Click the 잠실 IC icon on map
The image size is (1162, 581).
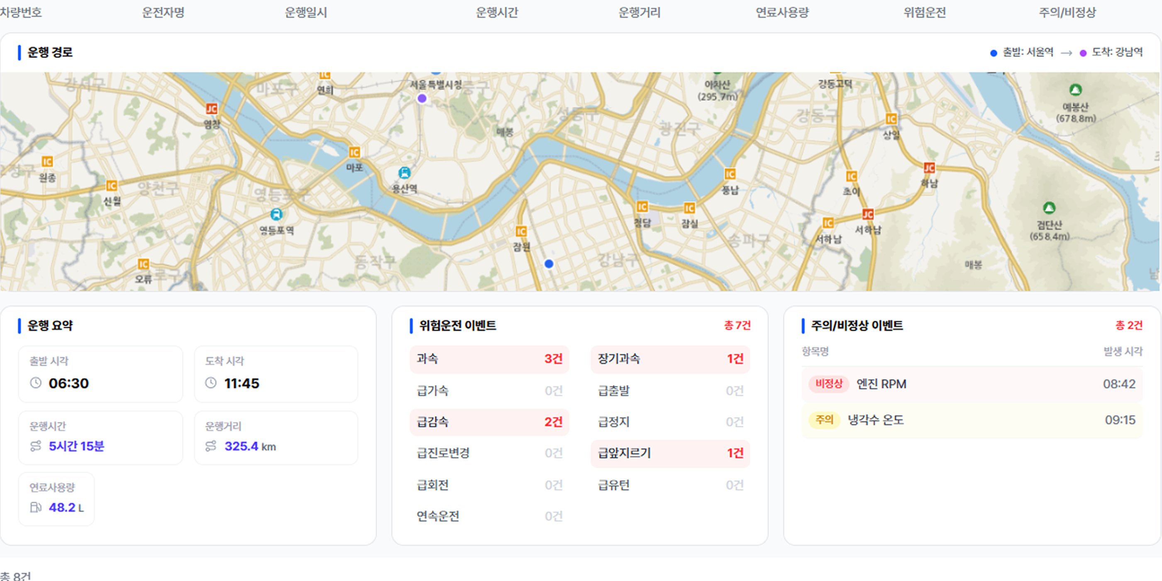pos(689,208)
